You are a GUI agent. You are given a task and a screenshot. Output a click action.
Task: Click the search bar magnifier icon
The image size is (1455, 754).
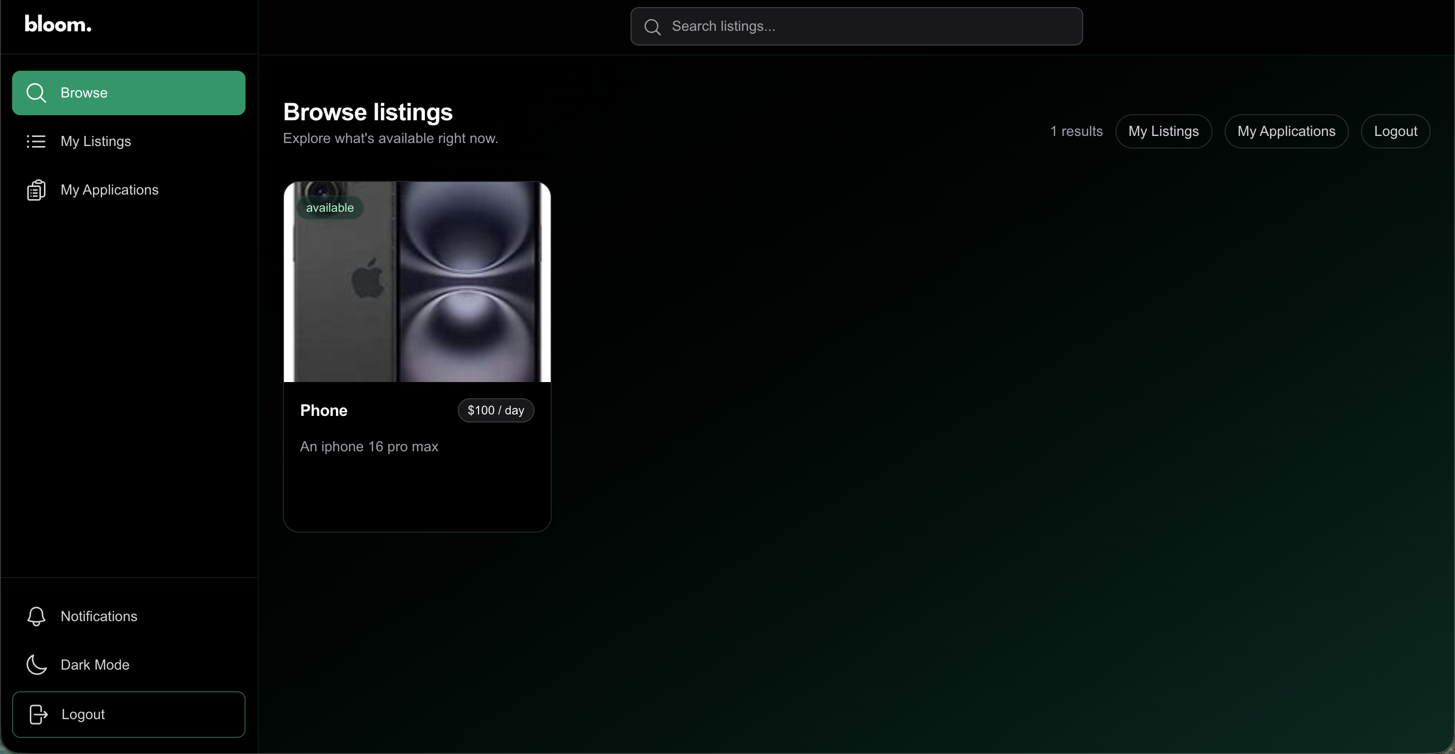(x=652, y=27)
